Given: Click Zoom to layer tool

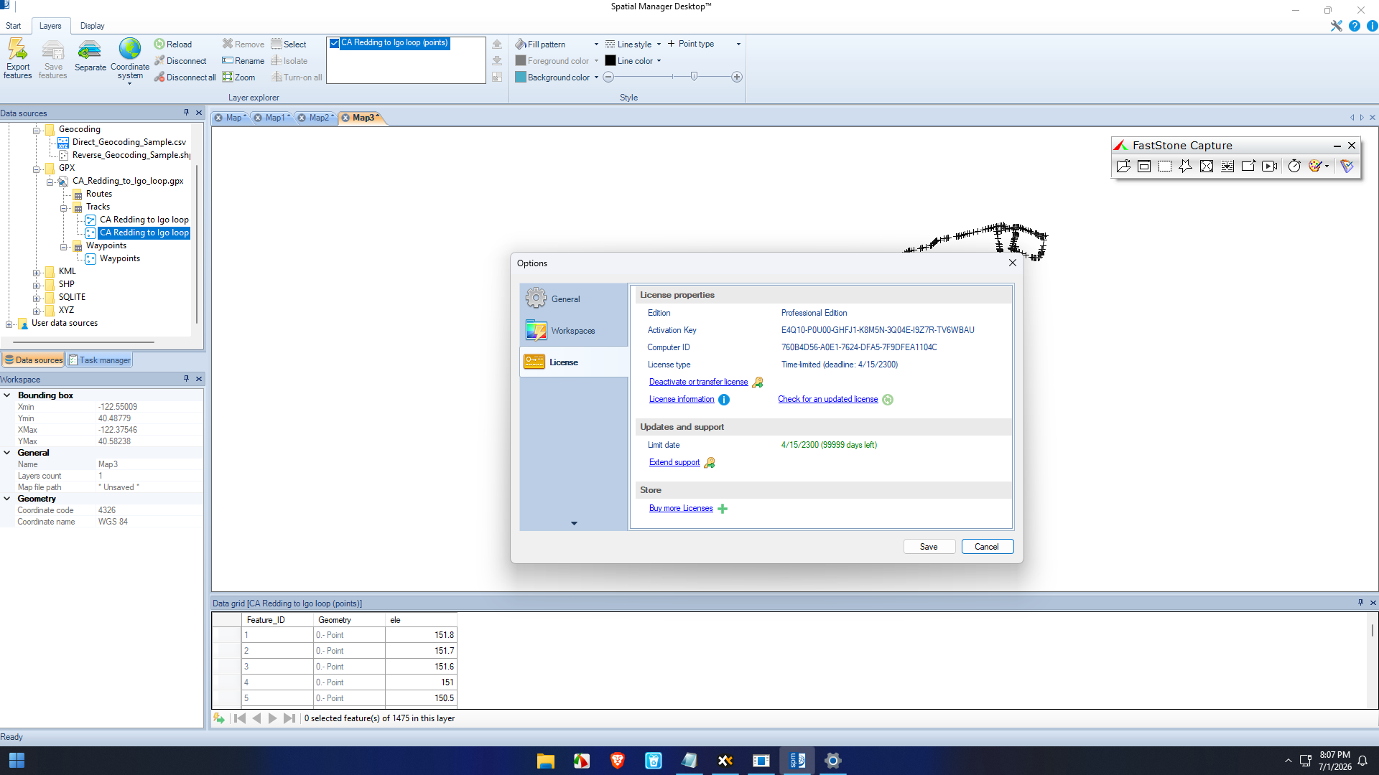Looking at the screenshot, I should click(239, 77).
